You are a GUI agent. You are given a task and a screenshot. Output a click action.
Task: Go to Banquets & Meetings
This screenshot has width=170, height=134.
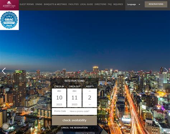pyautogui.click(x=55, y=4)
